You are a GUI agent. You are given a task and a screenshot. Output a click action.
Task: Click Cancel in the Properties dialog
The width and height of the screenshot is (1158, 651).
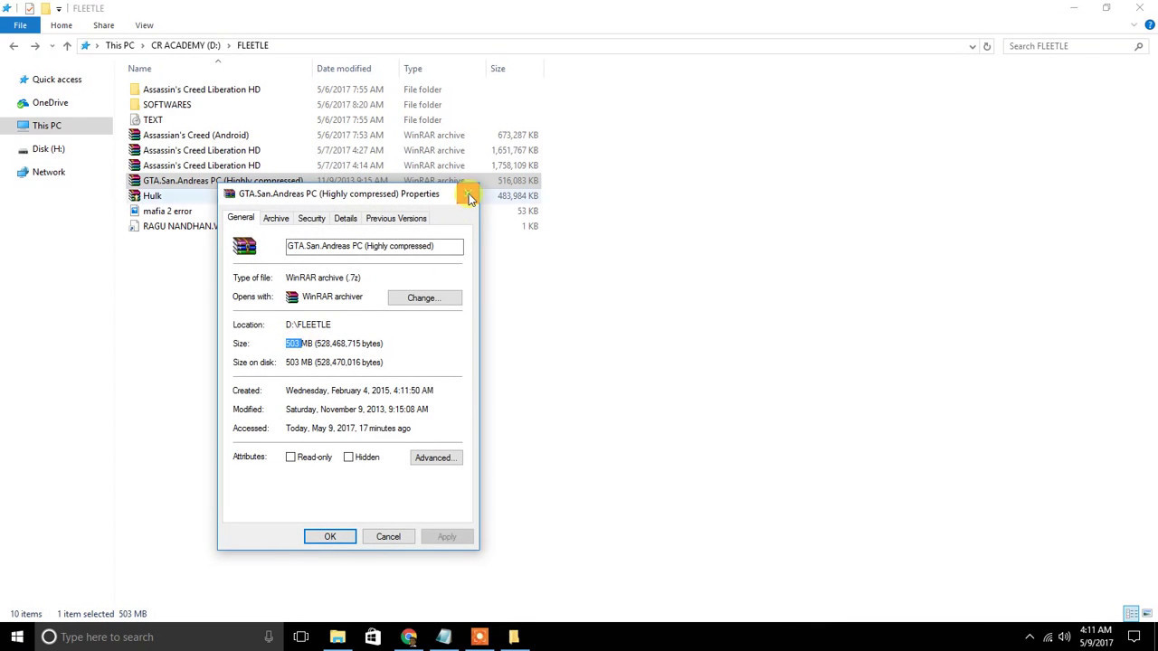[x=388, y=536]
